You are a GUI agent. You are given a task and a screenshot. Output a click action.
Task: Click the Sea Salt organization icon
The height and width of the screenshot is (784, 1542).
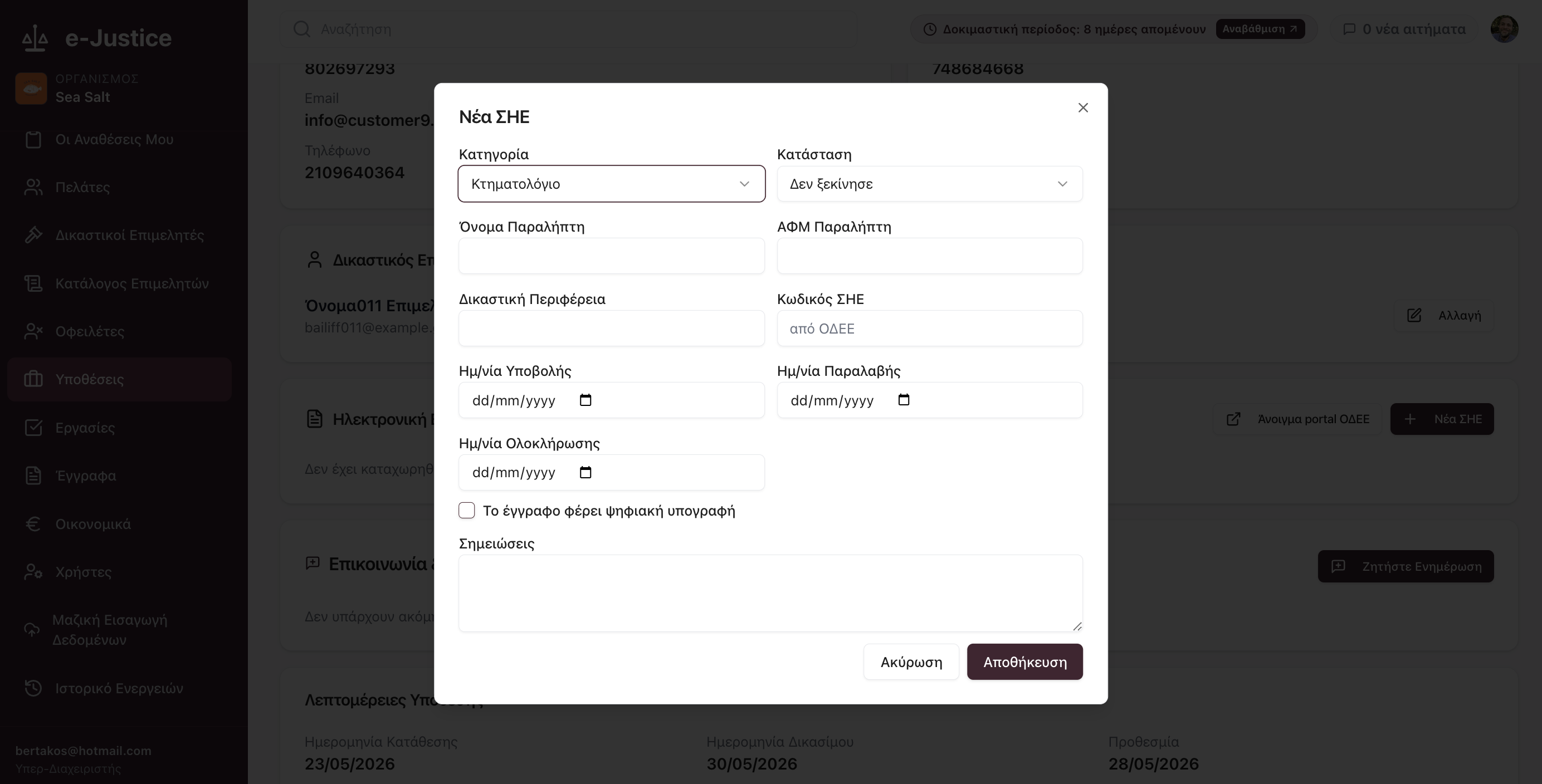pos(31,89)
